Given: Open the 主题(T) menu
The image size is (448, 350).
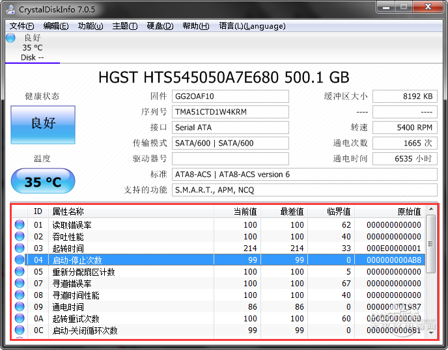Looking at the screenshot, I should pos(125,26).
